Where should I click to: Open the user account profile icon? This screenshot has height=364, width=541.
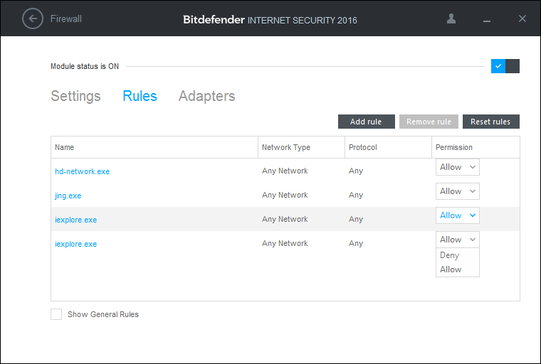pyautogui.click(x=451, y=18)
